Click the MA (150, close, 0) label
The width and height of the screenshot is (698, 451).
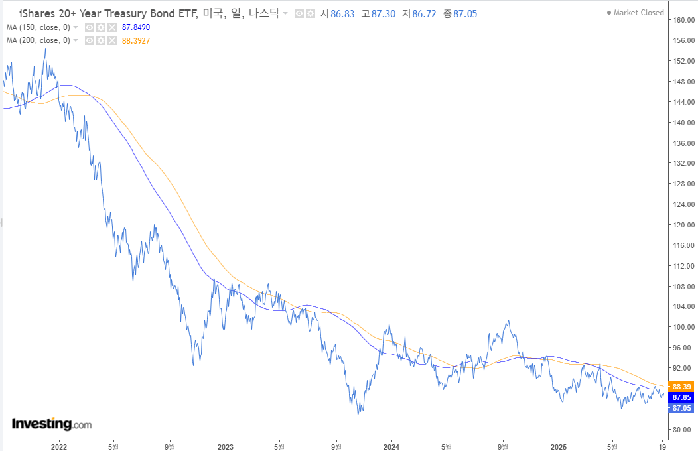[38, 27]
